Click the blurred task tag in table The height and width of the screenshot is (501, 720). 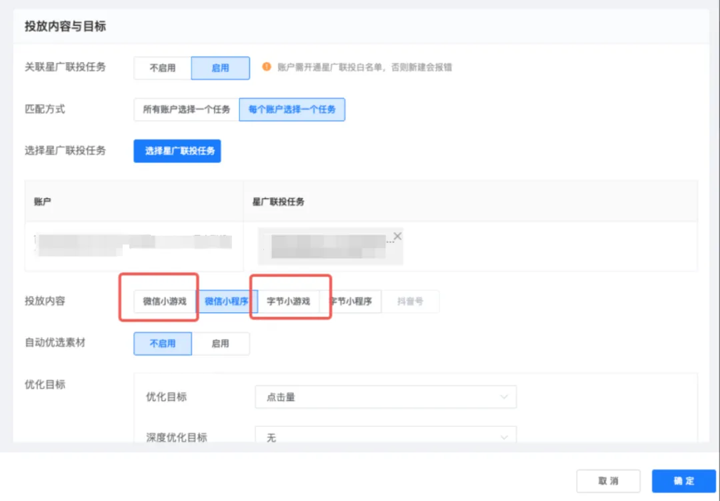pos(327,247)
